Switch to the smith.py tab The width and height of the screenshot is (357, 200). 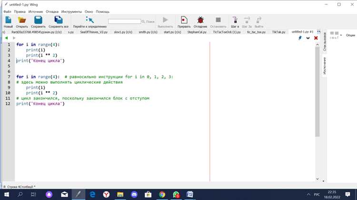point(148,32)
